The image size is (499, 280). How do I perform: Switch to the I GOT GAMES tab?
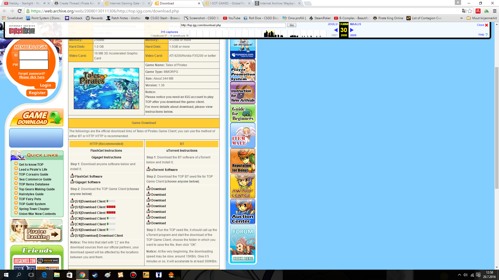pyautogui.click(x=228, y=3)
